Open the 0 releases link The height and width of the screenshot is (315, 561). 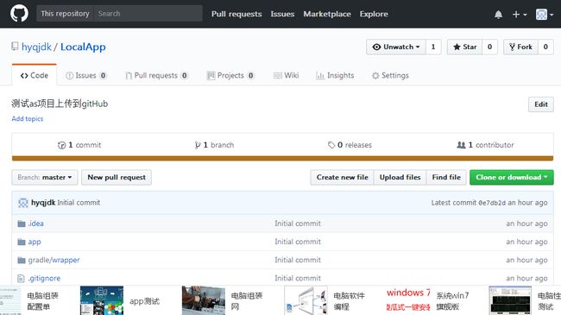pyautogui.click(x=350, y=145)
